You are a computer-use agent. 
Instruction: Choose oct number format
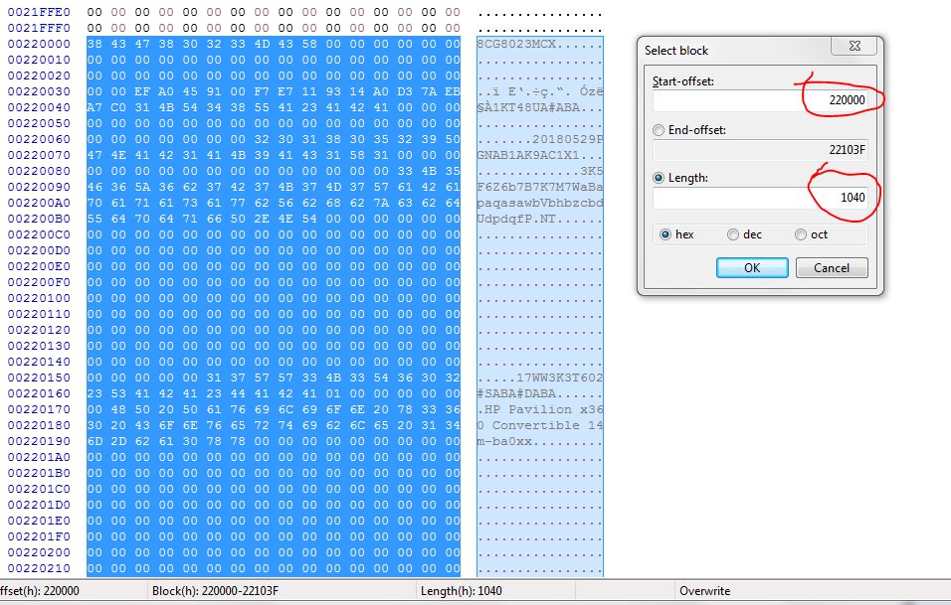[801, 234]
